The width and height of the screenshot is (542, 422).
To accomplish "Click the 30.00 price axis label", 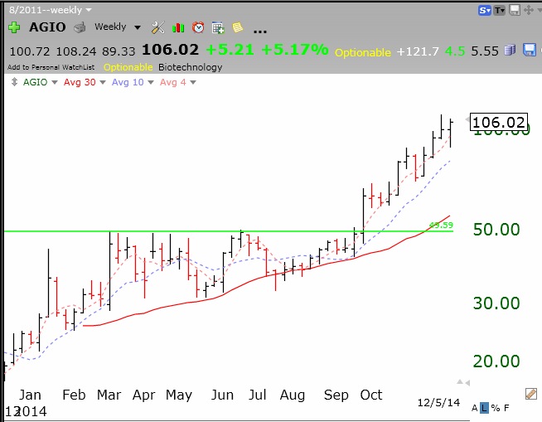I will [x=496, y=303].
